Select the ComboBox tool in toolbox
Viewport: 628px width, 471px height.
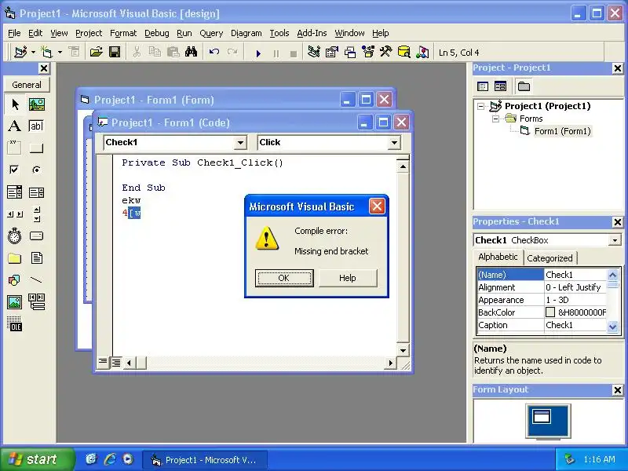pyautogui.click(x=15, y=192)
